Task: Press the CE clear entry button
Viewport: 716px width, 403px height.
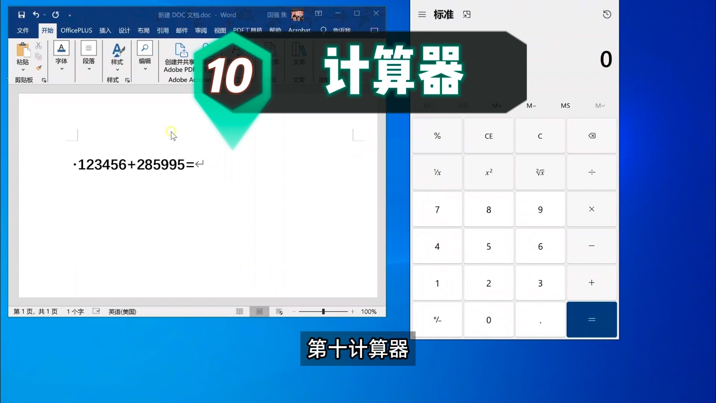Action: (x=488, y=135)
